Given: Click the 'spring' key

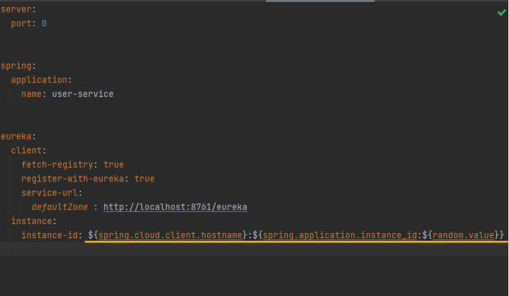Looking at the screenshot, I should coord(16,66).
